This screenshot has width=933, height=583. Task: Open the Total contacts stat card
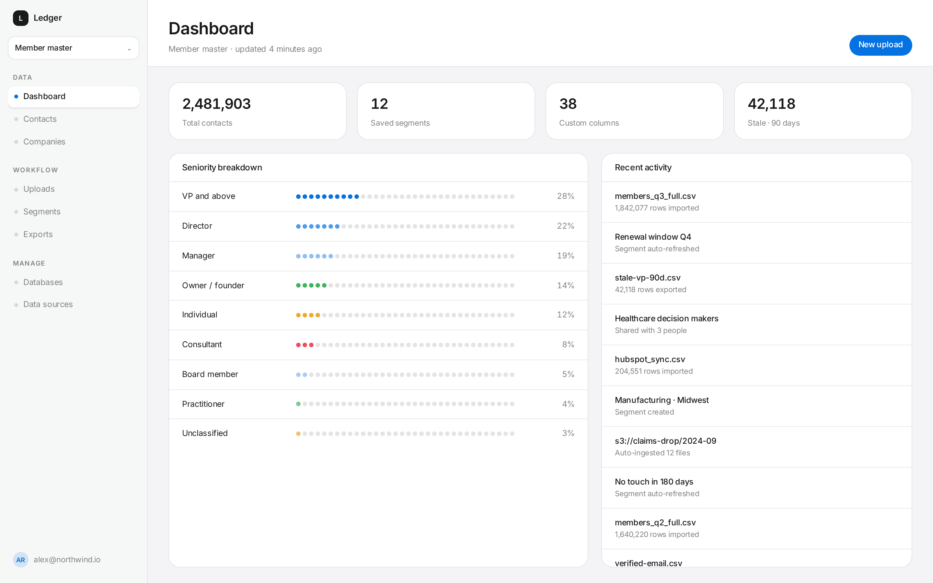coord(257,111)
